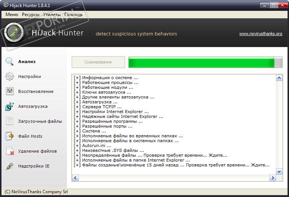Screen dimensions: 289x197
Task: Open Удаление файлов section label
Action: pyautogui.click(x=38, y=151)
